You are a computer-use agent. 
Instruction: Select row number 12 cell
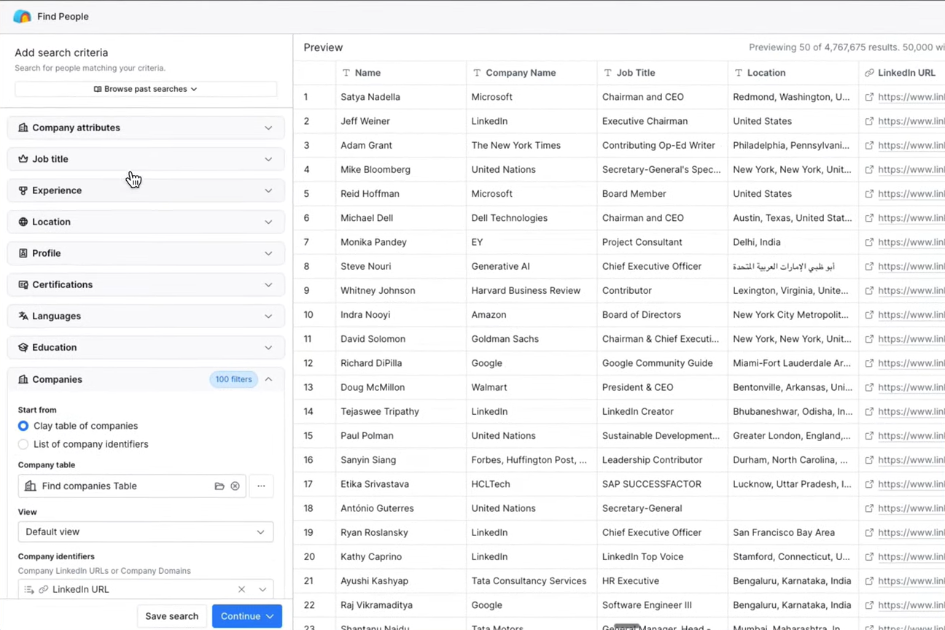click(314, 363)
